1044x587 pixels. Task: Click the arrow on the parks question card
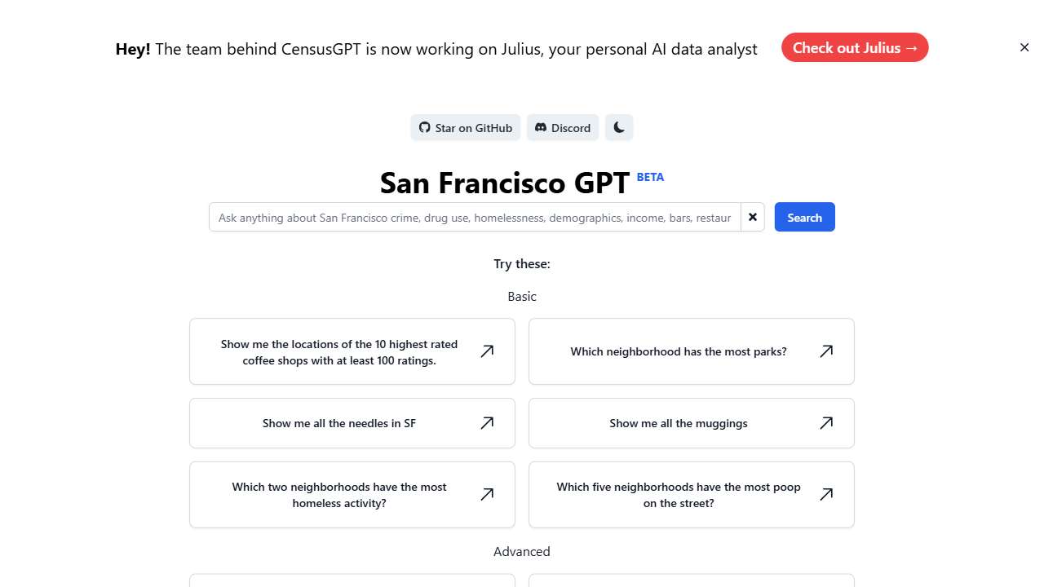(x=825, y=351)
